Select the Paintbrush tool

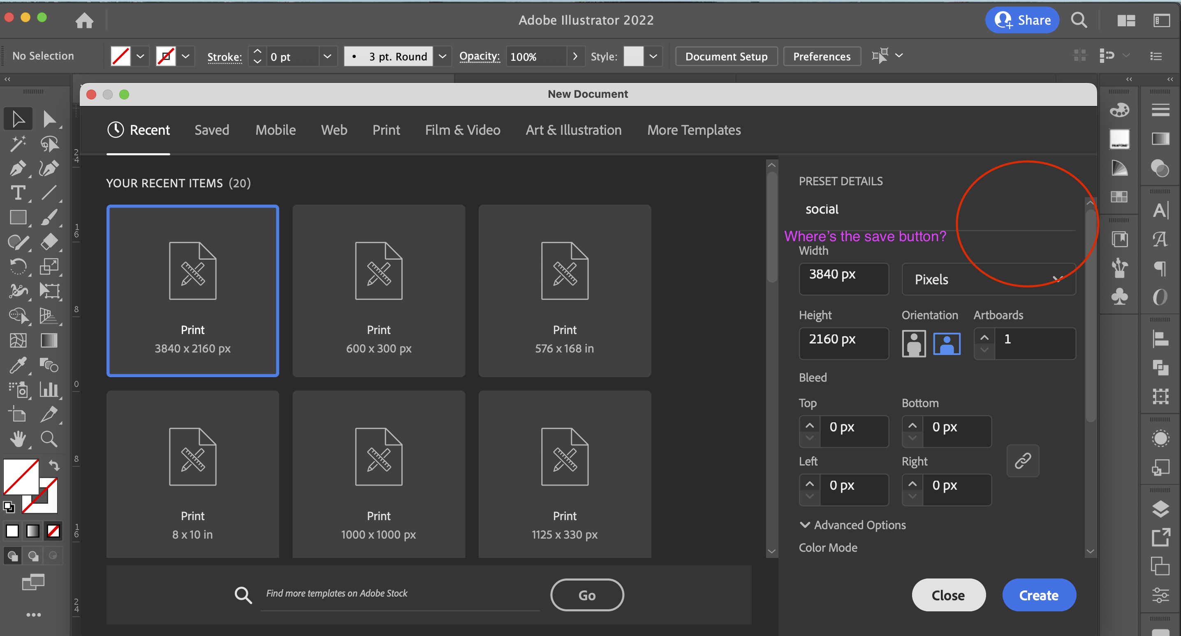coord(49,217)
